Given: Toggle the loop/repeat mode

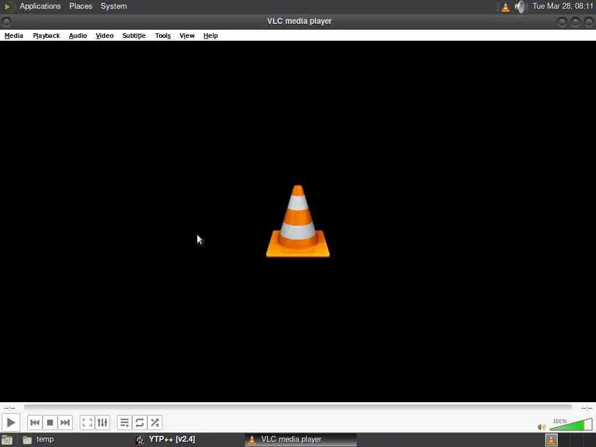Looking at the screenshot, I should tap(140, 423).
